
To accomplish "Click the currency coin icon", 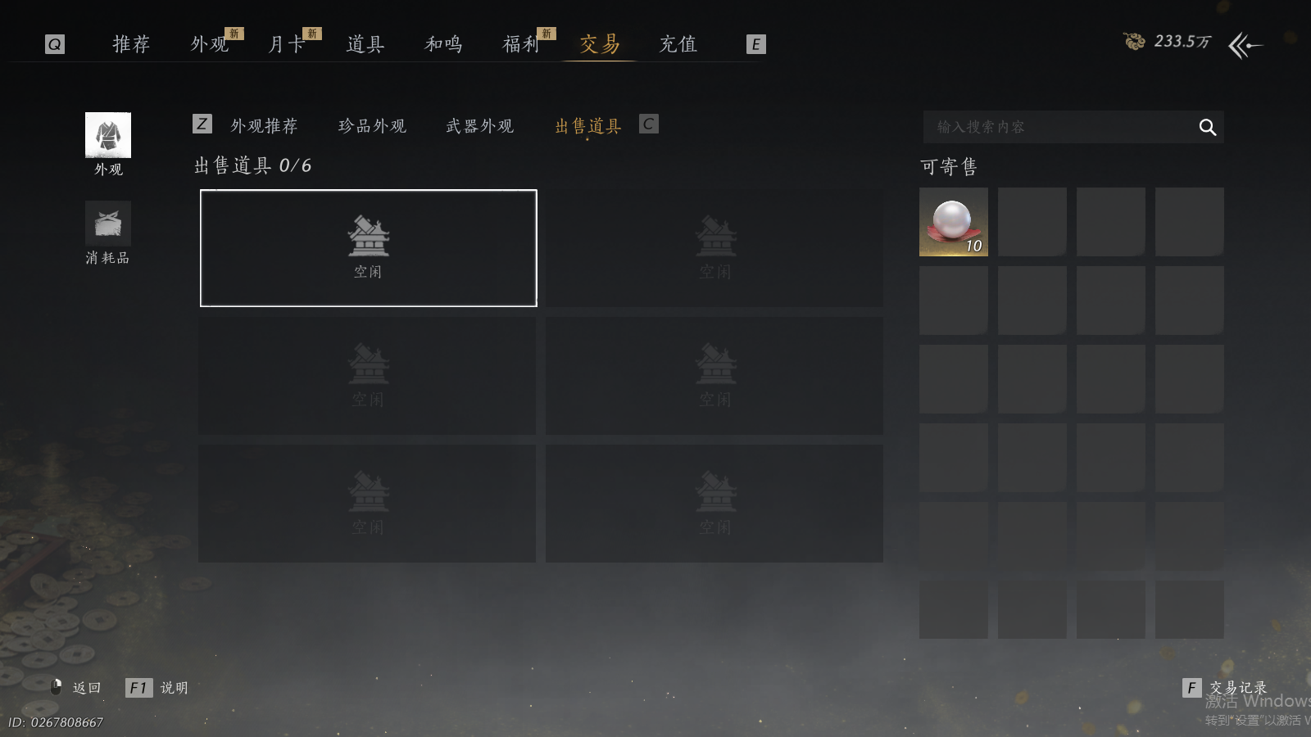I will point(1134,41).
